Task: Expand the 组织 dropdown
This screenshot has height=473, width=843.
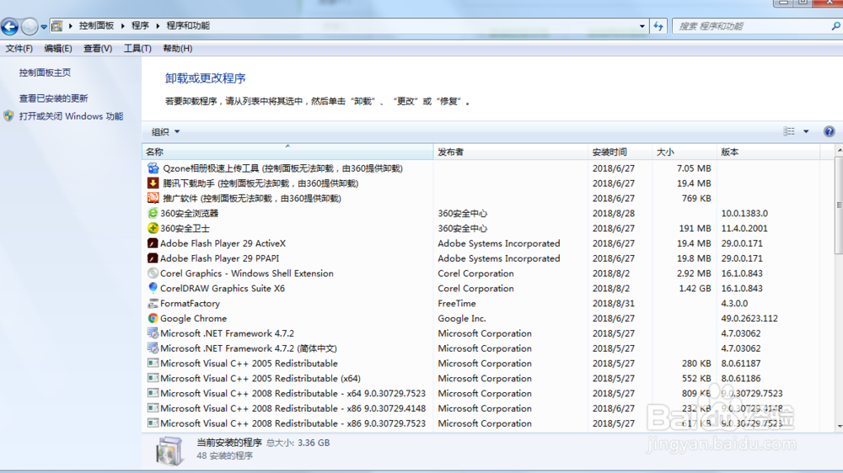Action: click(165, 131)
